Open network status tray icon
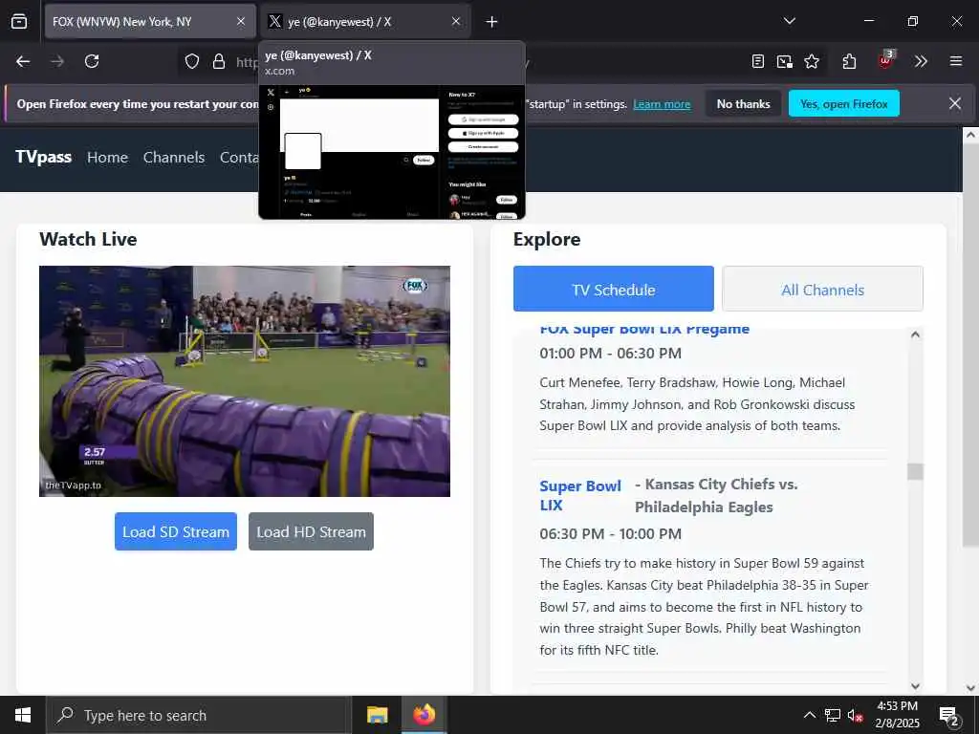 coord(833,715)
